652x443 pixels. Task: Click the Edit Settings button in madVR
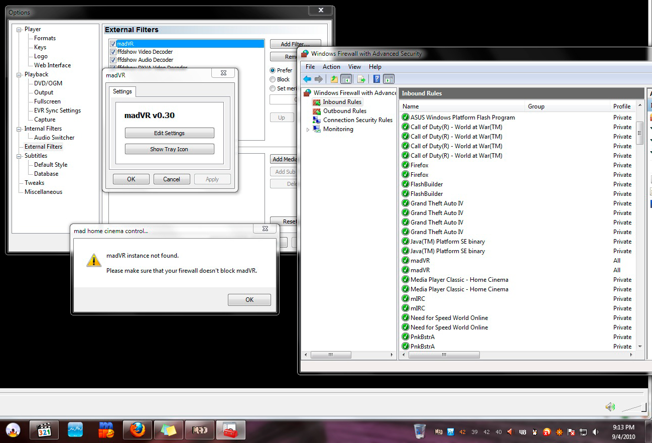[x=169, y=133]
